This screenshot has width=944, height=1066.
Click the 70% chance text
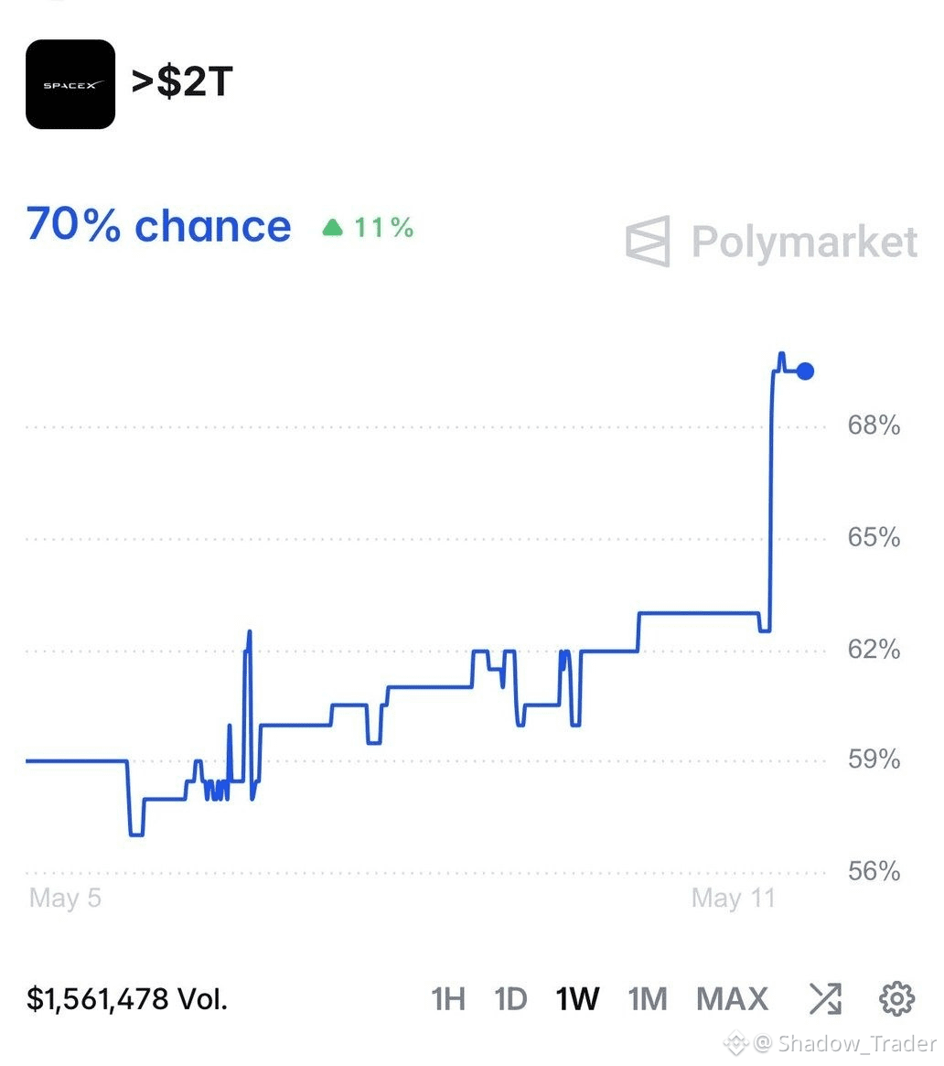[x=158, y=225]
